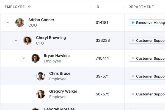
Task: Click Chris Bruce's avatar image
Action: coord(41,76)
